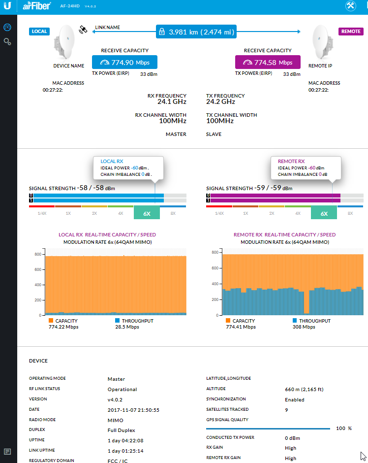Click the GPS satellite icon near the local dish
The image size is (368, 463).
[x=83, y=30]
